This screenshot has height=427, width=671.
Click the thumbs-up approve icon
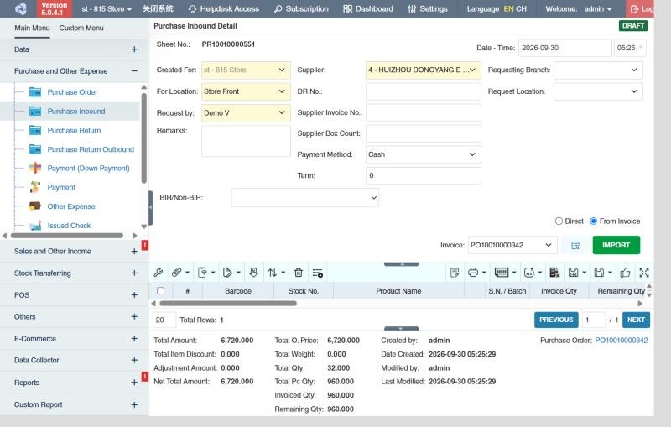[x=625, y=273]
